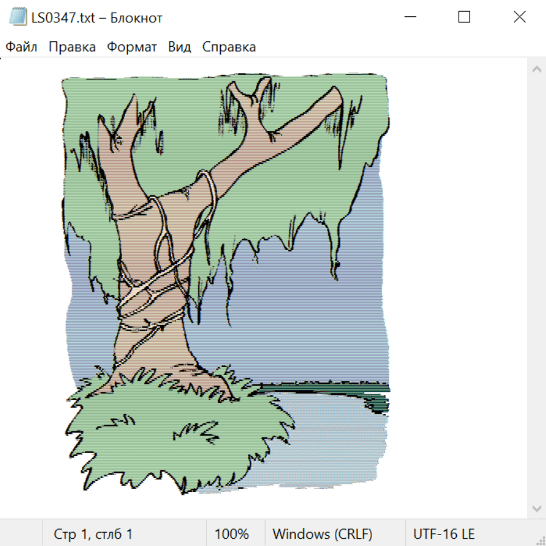Click the 'Стр 1, стлб 1' status field

click(93, 534)
